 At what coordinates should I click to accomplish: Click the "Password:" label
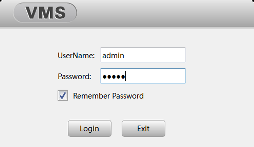pyautogui.click(x=75, y=76)
